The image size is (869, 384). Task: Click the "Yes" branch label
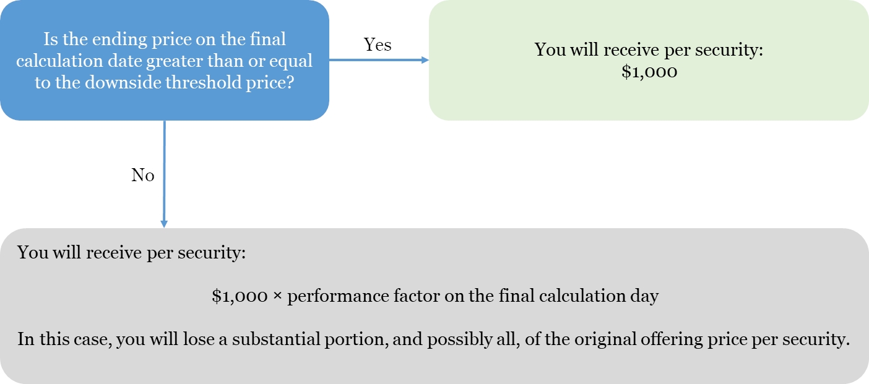point(377,45)
